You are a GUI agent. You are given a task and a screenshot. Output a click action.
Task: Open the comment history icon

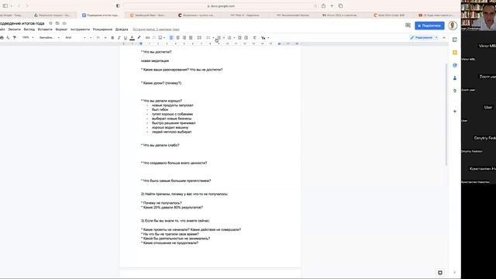click(408, 26)
